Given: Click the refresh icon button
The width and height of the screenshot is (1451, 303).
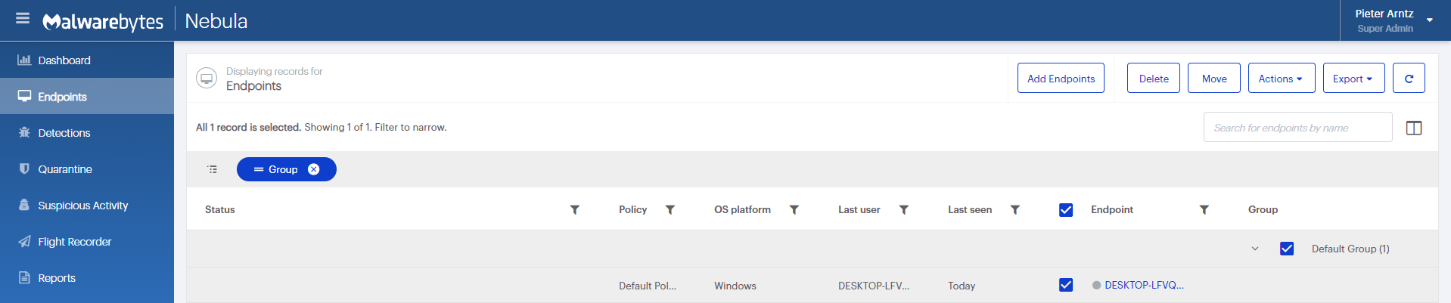Looking at the screenshot, I should click(1409, 79).
